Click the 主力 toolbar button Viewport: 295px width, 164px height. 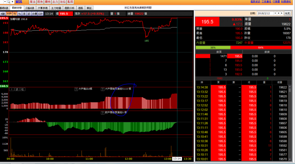coord(55,2)
